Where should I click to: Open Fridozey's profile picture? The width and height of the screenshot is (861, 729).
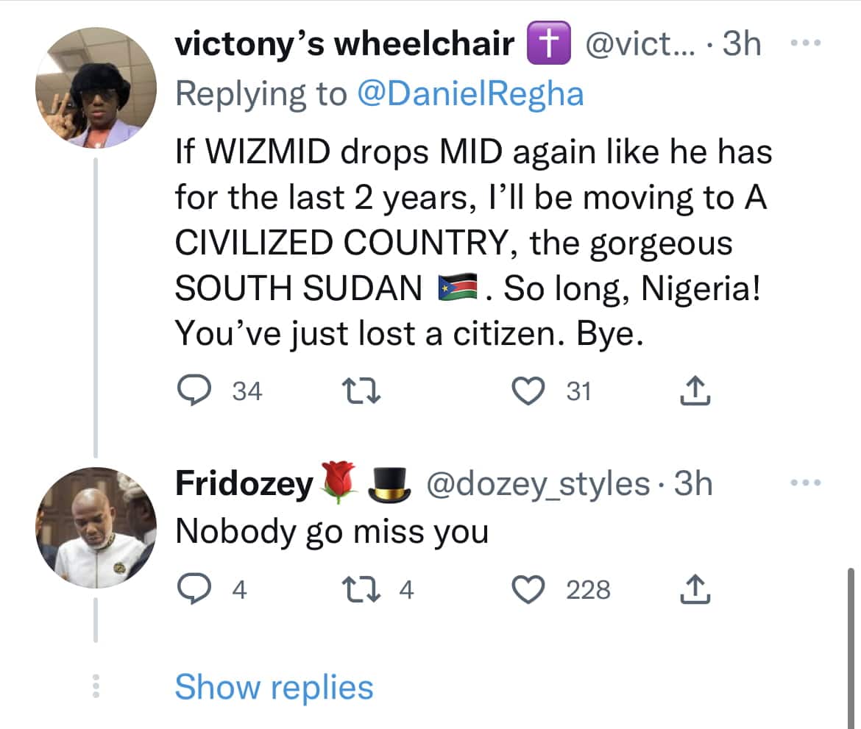click(x=96, y=527)
